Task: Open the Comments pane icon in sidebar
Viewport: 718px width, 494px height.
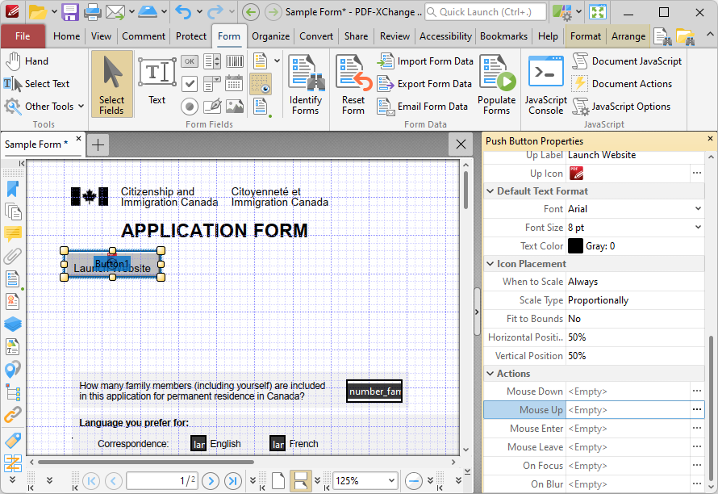Action: (13, 234)
